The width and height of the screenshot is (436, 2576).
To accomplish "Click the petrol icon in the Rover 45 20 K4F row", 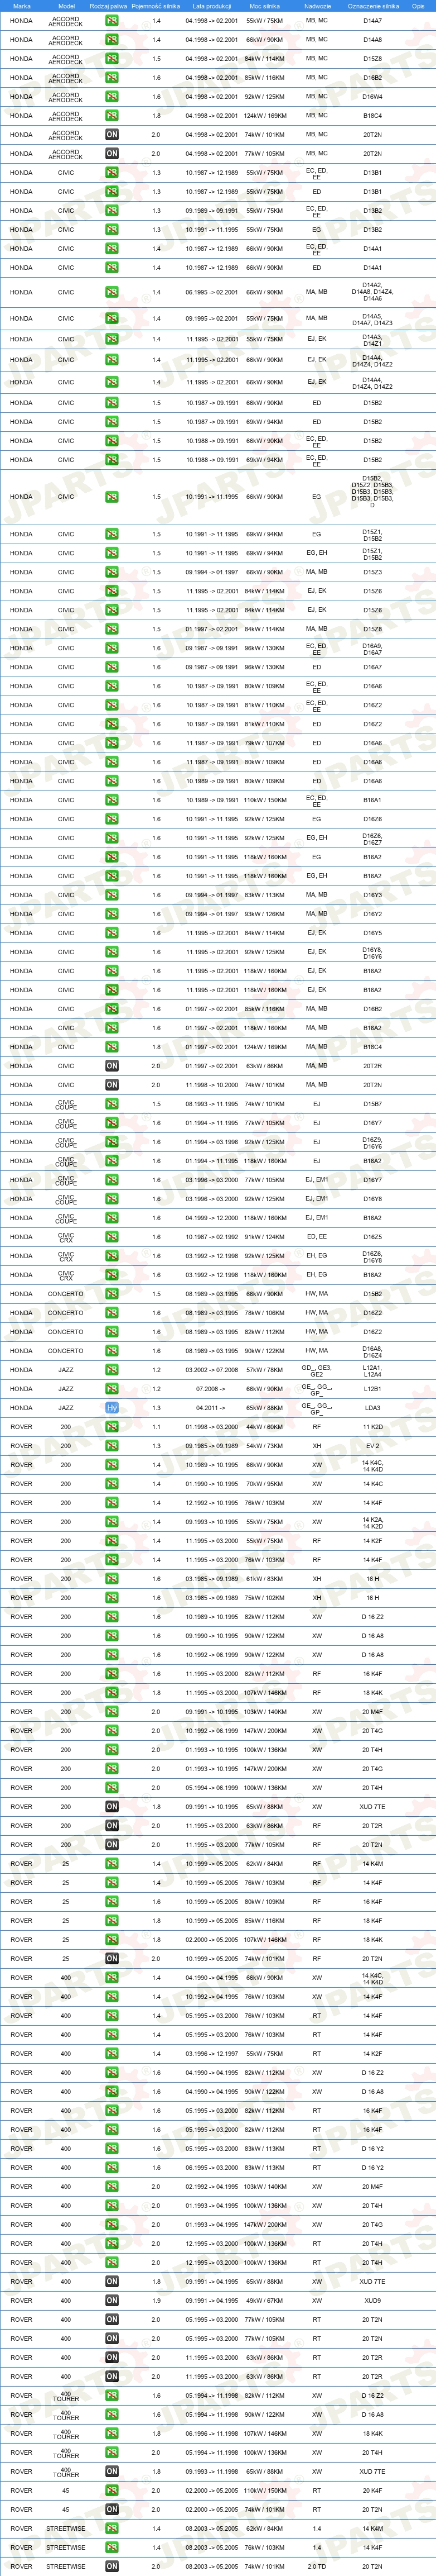I will 112,2492.
